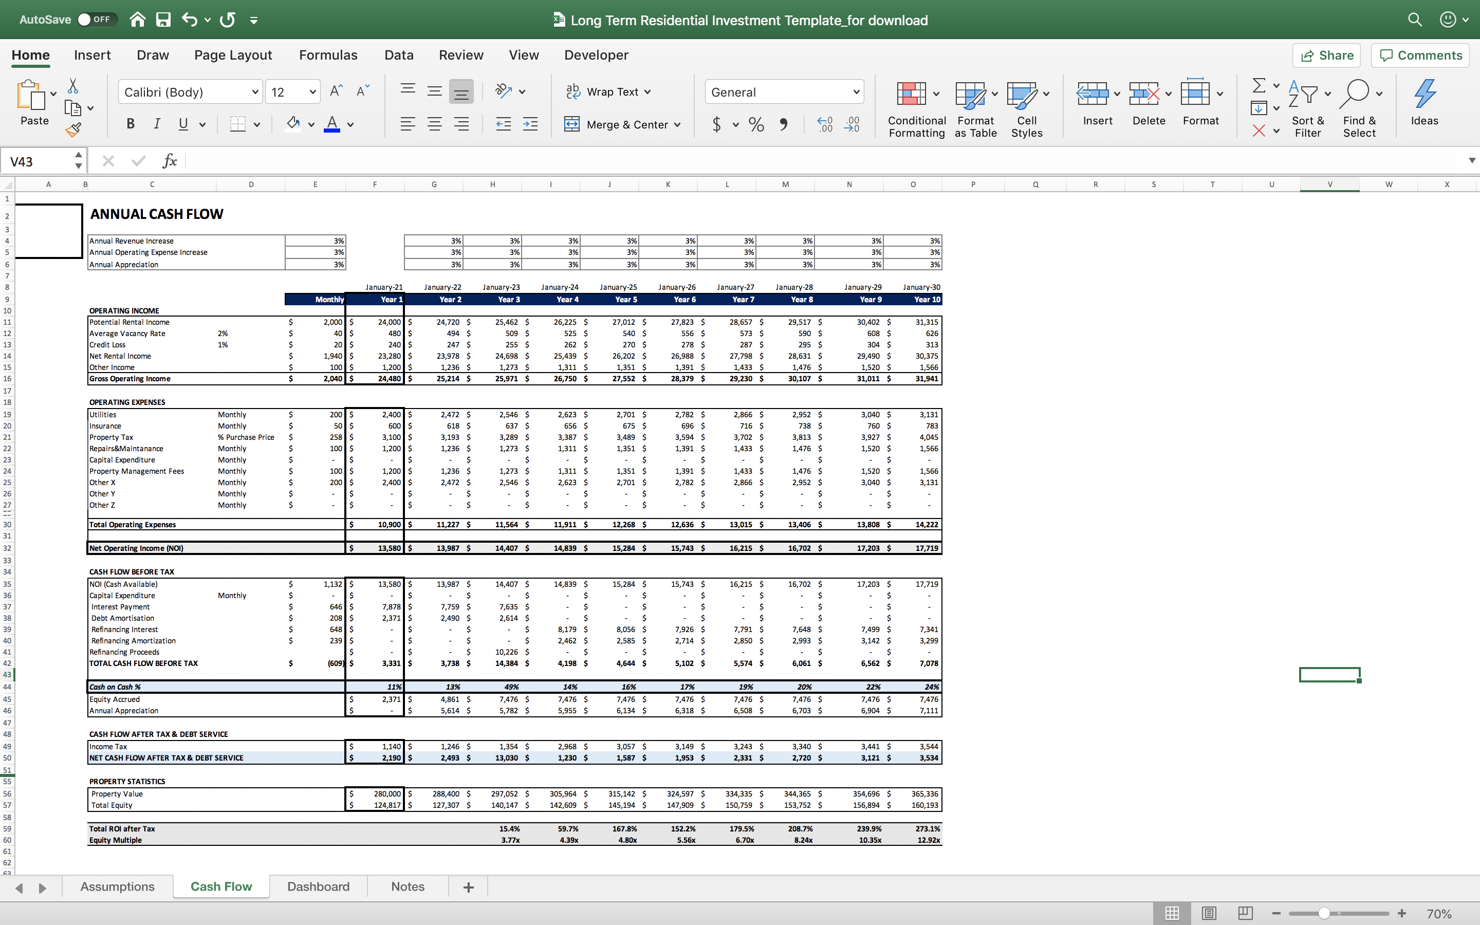Toggle Top Align vertical alignment

tap(408, 90)
